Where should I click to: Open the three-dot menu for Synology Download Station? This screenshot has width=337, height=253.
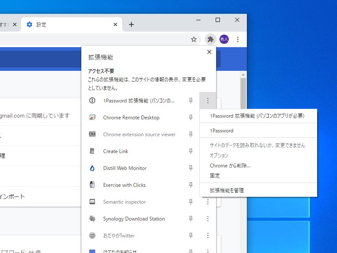coord(208,219)
